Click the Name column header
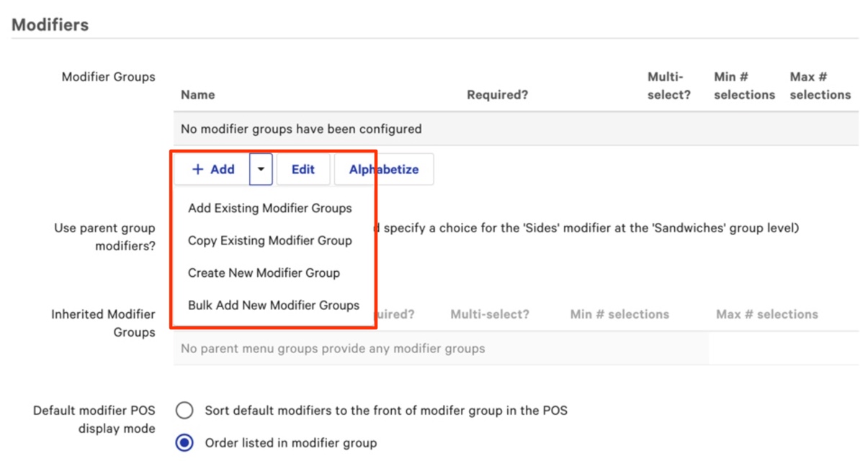The image size is (860, 461). click(197, 94)
